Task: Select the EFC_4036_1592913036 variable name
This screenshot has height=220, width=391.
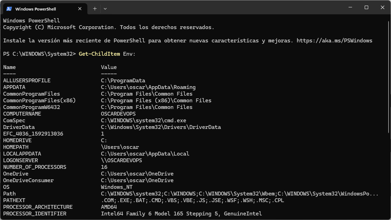Action: click(x=33, y=134)
